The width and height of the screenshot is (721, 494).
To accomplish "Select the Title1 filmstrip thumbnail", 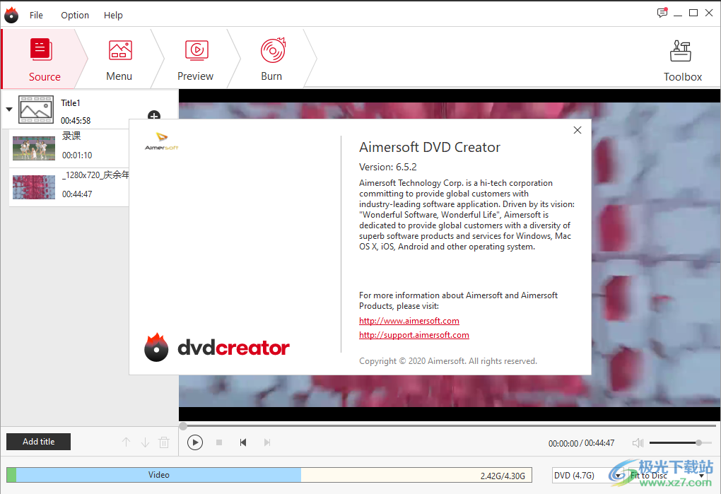I will tap(36, 110).
